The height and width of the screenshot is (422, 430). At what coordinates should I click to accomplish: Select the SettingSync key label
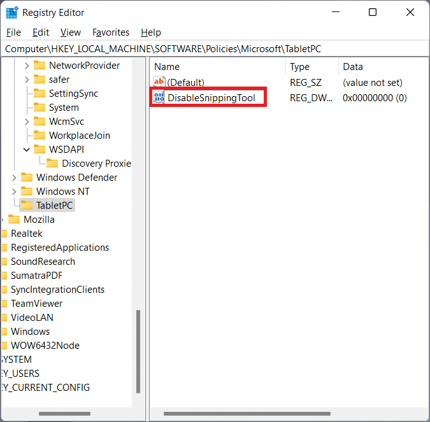[x=73, y=94]
